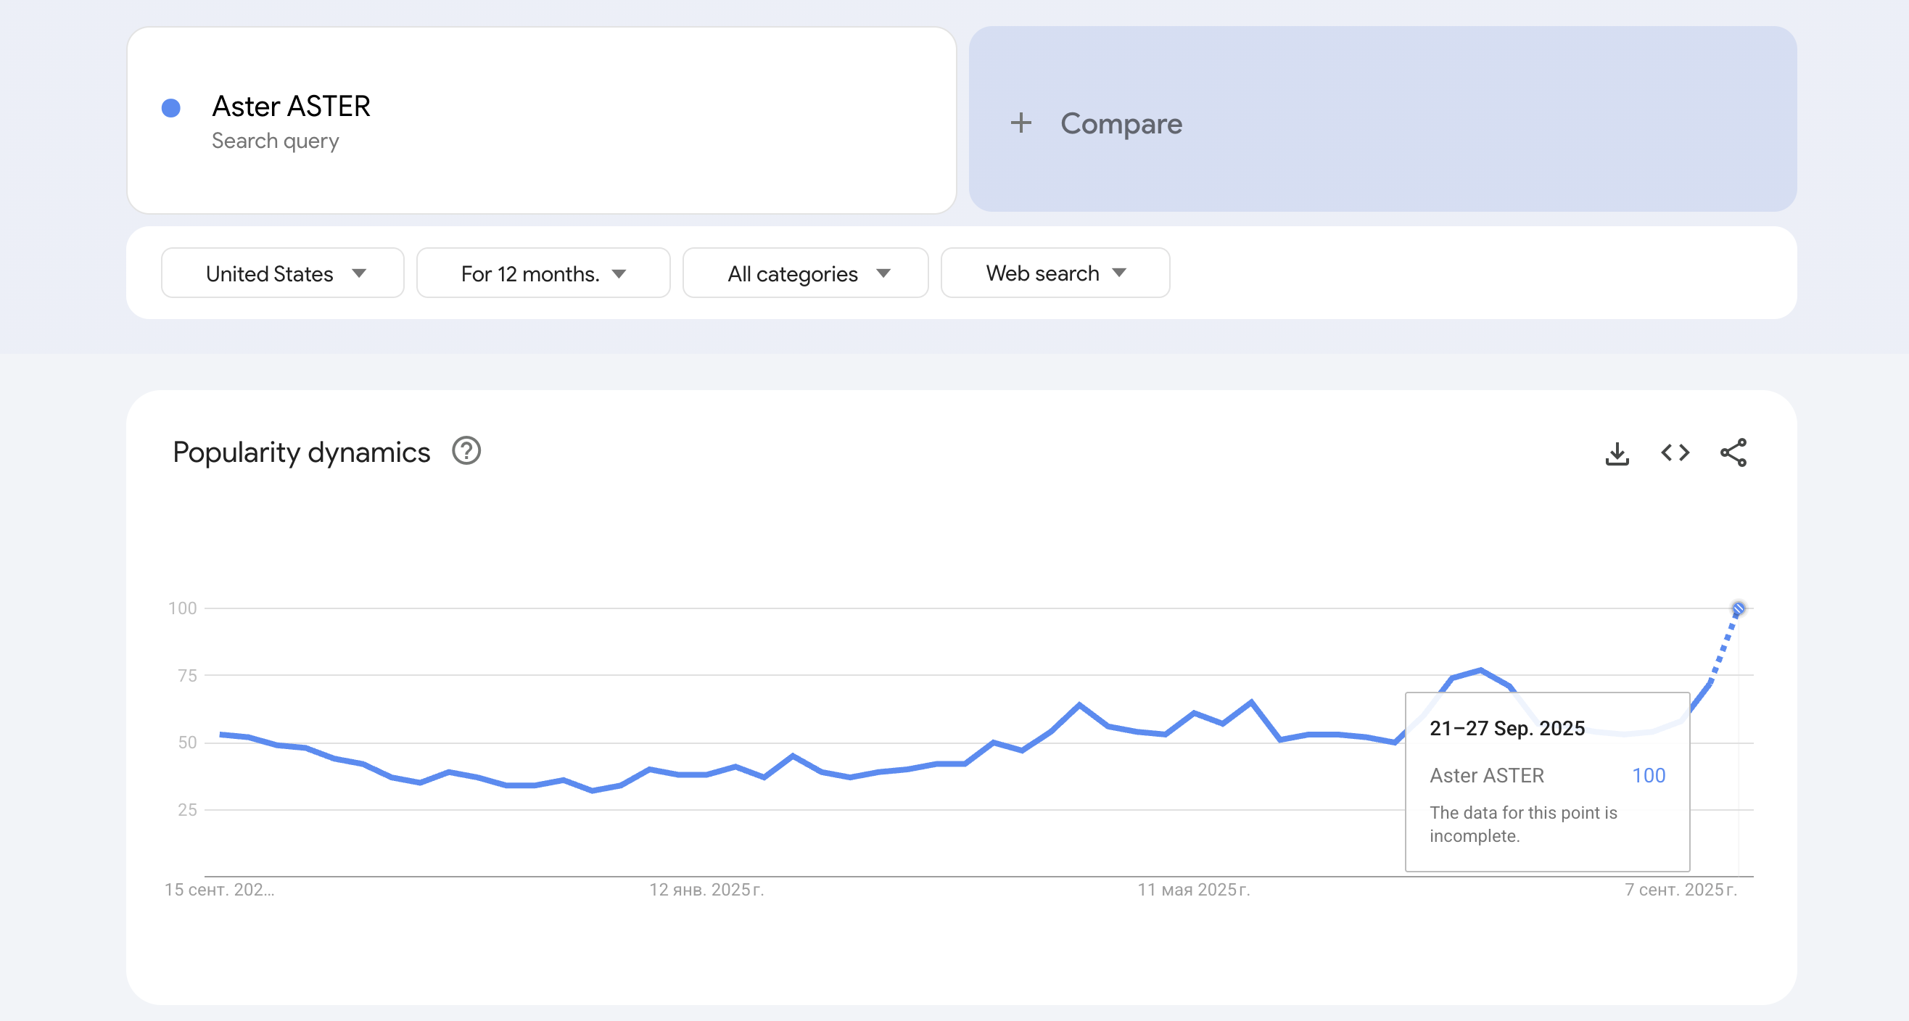Open help for Popularity dynamics

(x=466, y=451)
